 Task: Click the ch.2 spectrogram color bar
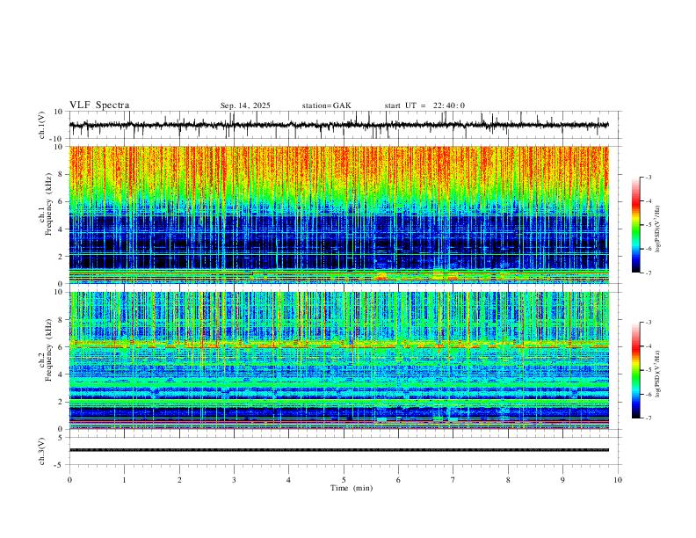[635, 370]
